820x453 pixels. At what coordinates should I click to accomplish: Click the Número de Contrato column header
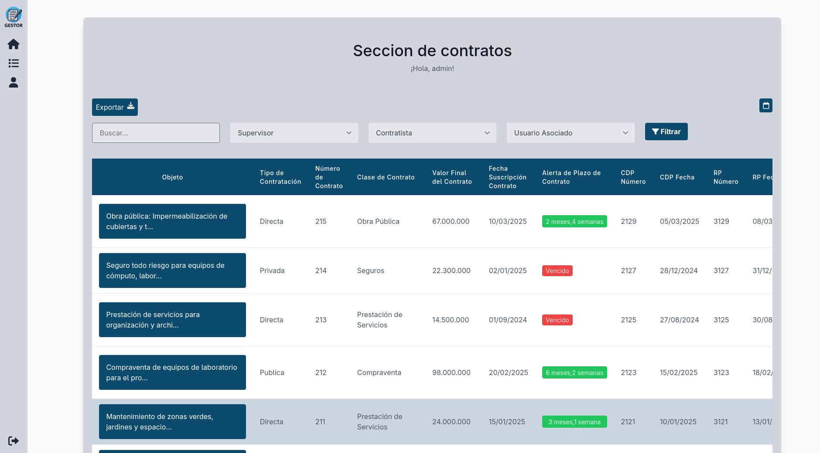329,177
